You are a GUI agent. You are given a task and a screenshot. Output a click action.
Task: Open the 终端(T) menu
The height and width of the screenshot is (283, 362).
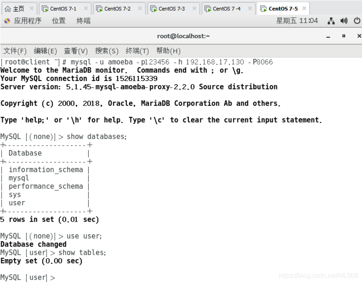pyautogui.click(x=137, y=51)
